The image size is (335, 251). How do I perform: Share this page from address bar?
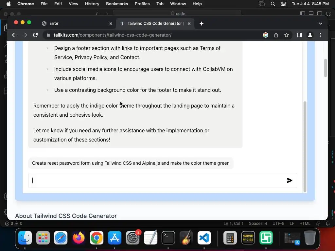(276, 35)
